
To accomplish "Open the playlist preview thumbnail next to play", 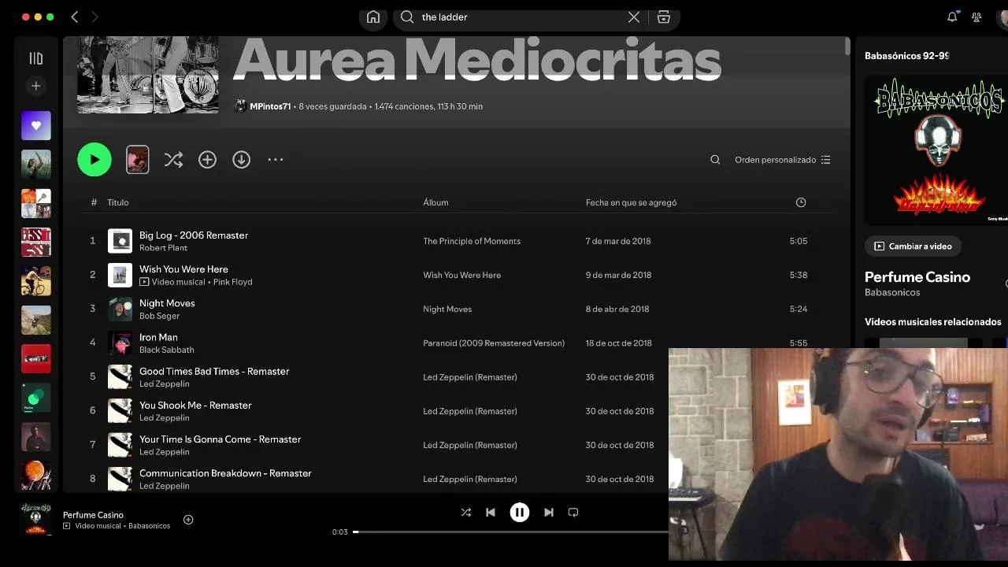I will click(x=138, y=160).
